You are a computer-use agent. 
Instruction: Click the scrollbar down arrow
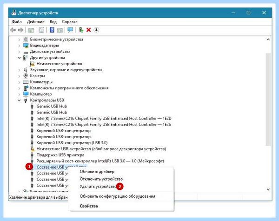click(268, 189)
